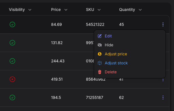Screen dimensions: 174x111
Task: Click the dollar coin Adjust price icon
Action: (x=100, y=54)
